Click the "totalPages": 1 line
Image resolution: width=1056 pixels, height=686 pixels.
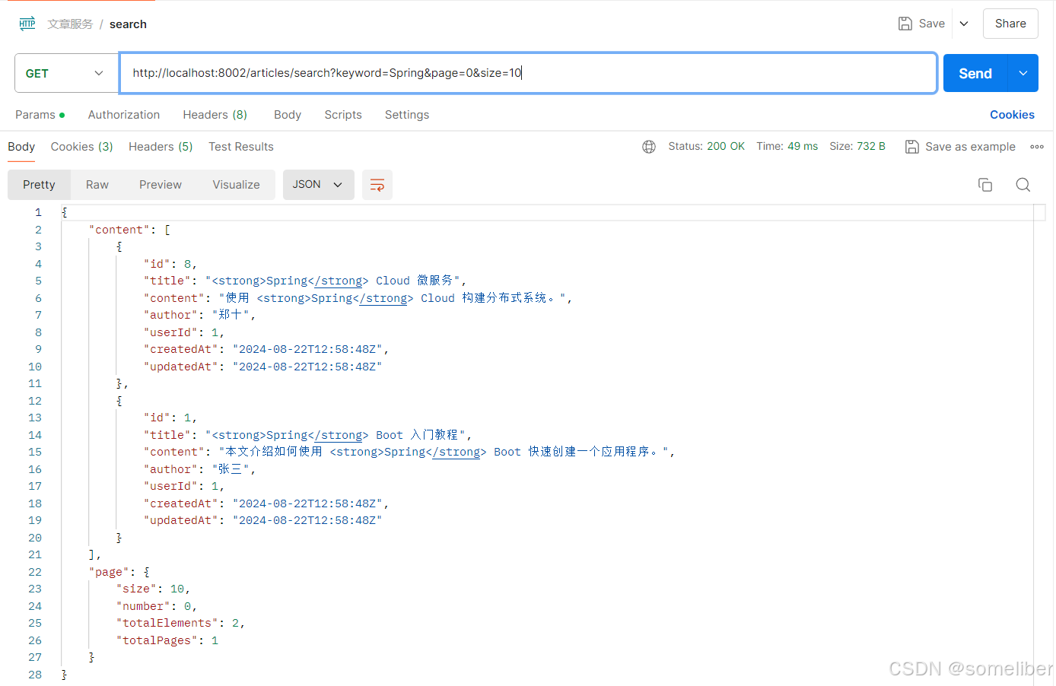tap(167, 640)
